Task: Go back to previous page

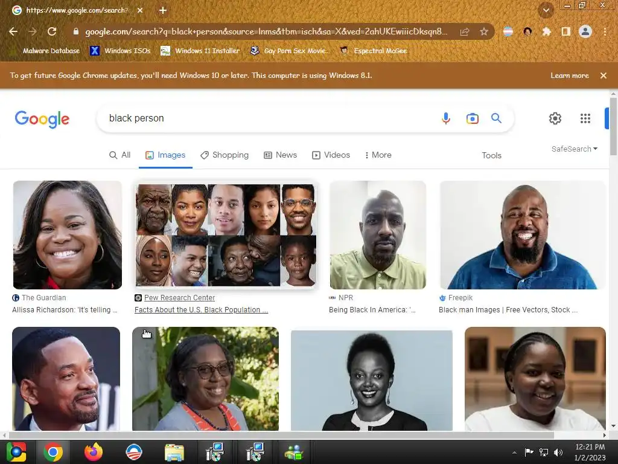Action: pyautogui.click(x=13, y=31)
